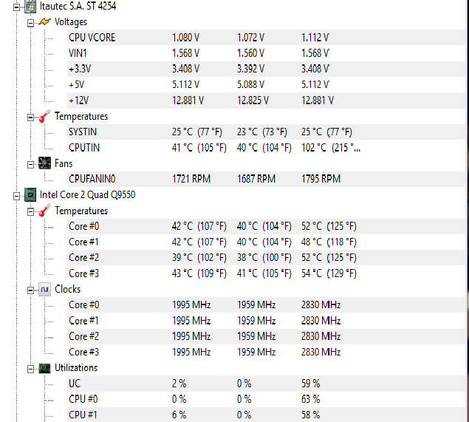Collapse the Itautec S.A. ST 4254 node
This screenshot has width=469, height=422.
coord(17,7)
